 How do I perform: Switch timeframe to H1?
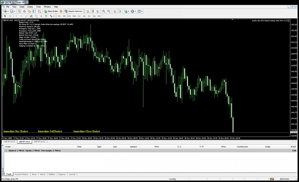coord(79,16)
